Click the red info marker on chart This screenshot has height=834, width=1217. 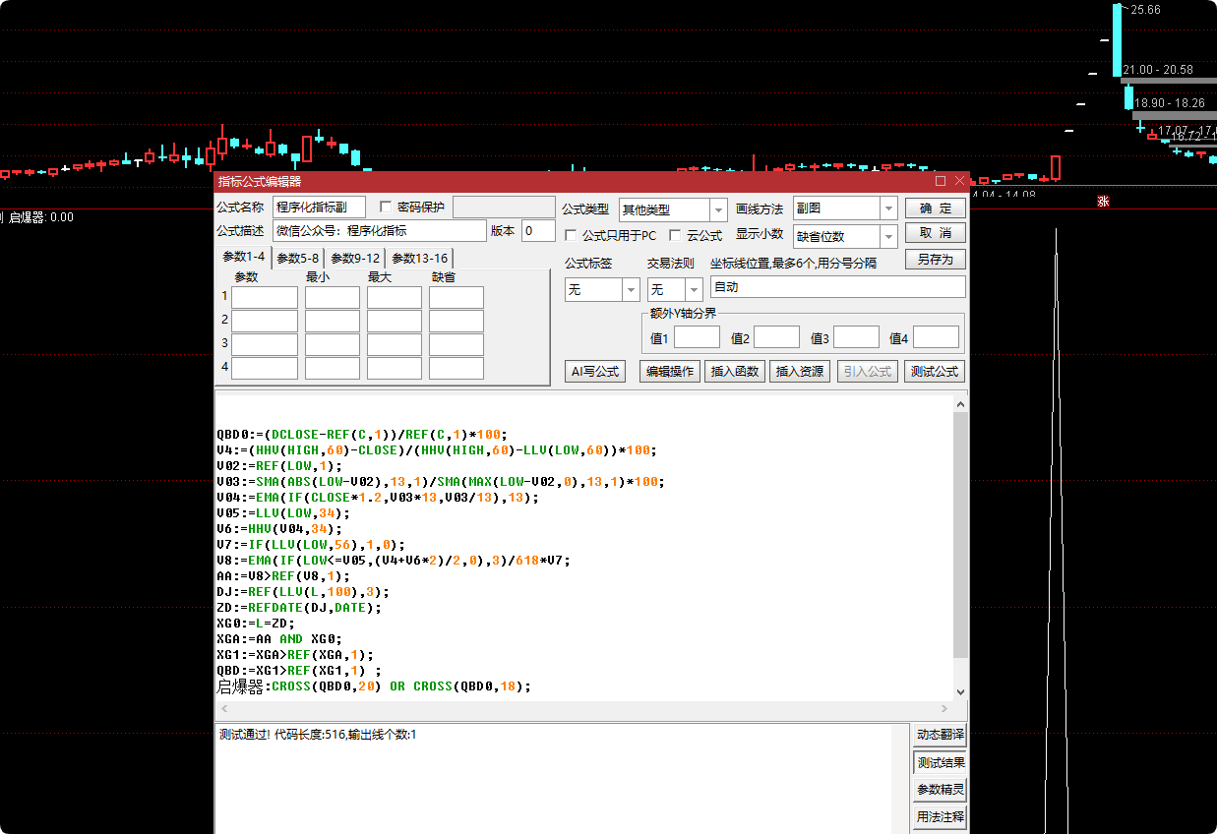[x=1103, y=201]
